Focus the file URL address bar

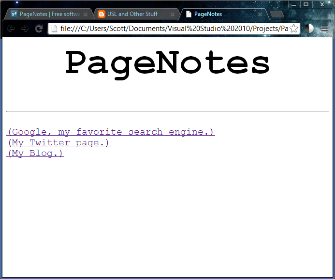174,29
